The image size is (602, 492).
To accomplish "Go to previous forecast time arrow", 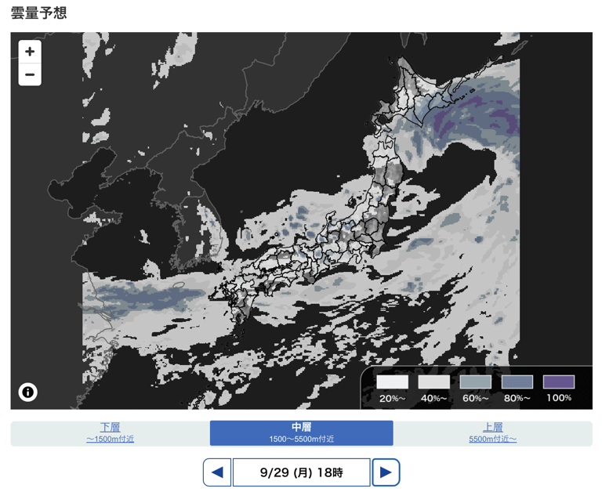I will [x=217, y=472].
